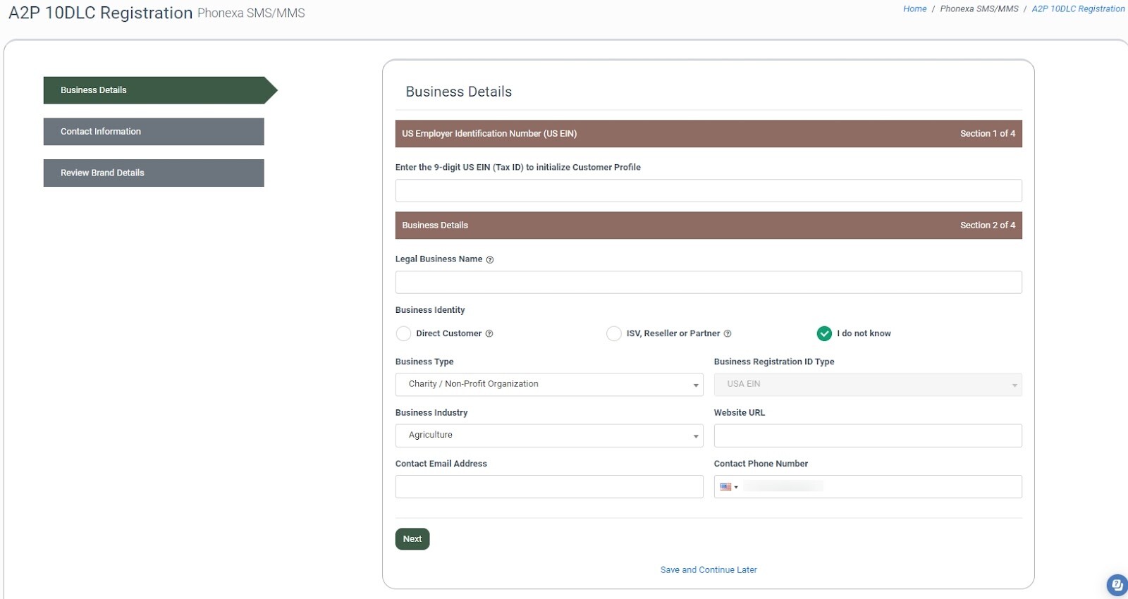Image resolution: width=1128 pixels, height=599 pixels.
Task: Show the ISV, Reseller or Partner help icon
Action: coord(728,334)
